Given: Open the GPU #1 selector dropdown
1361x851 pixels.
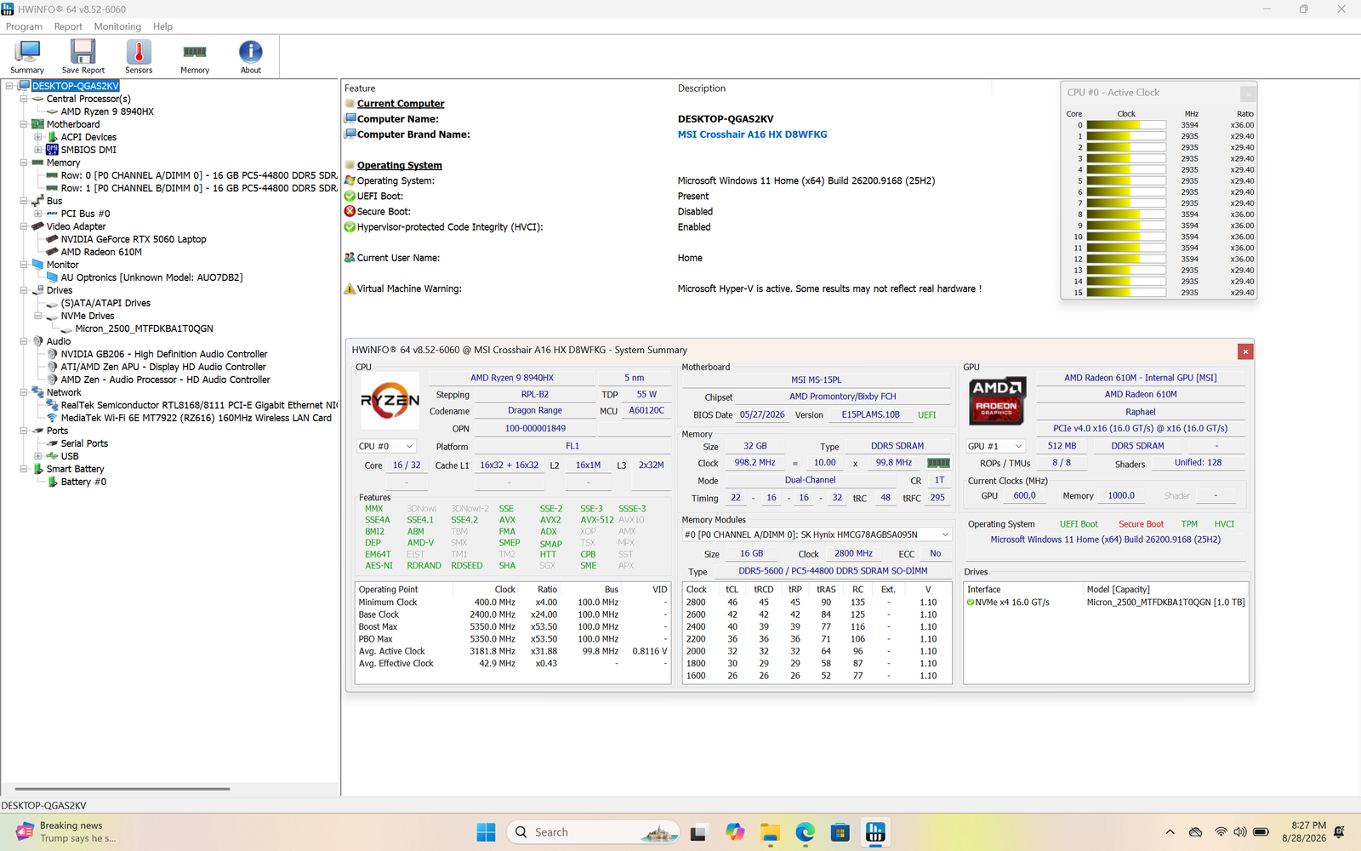Looking at the screenshot, I should pos(995,446).
